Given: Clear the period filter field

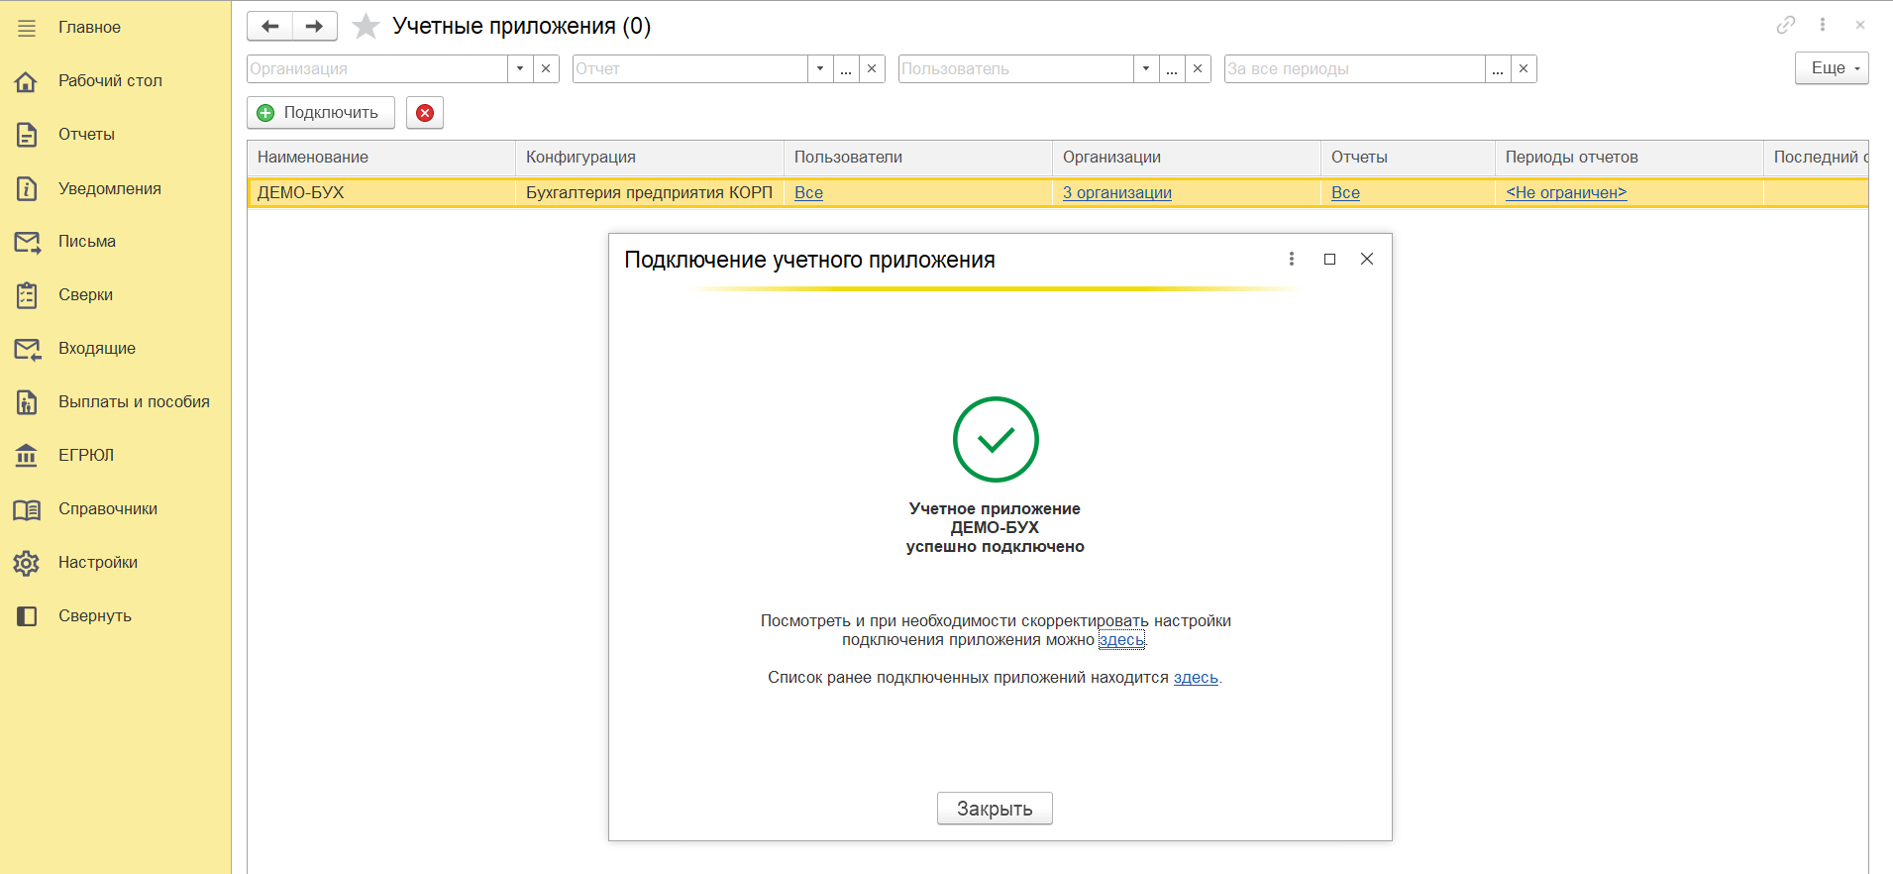Looking at the screenshot, I should pyautogui.click(x=1524, y=69).
